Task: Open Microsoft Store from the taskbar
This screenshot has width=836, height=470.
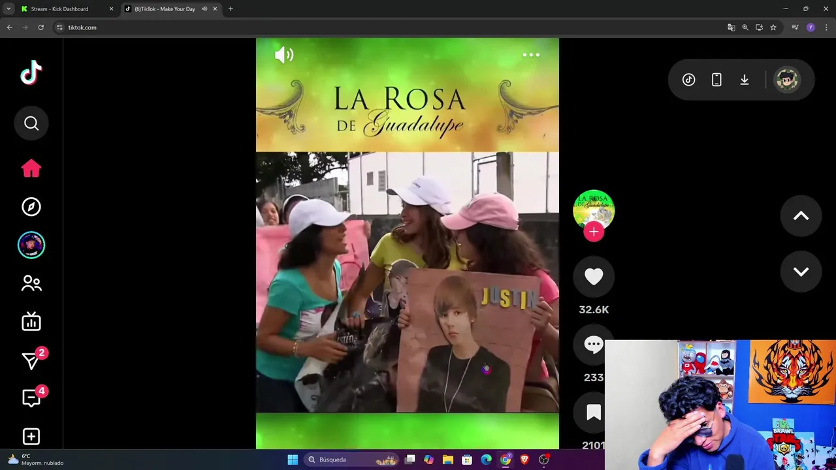Action: click(x=467, y=460)
